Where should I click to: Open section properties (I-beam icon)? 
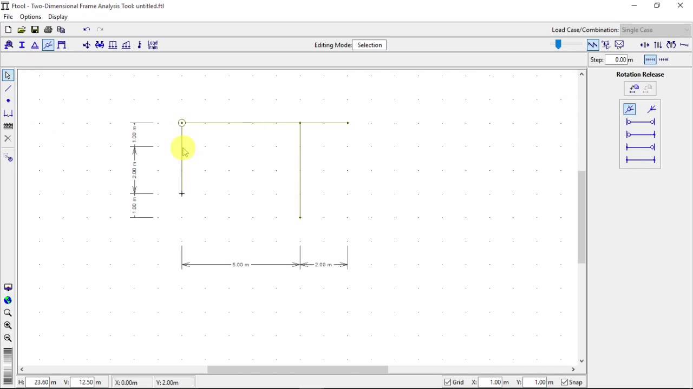(x=22, y=45)
